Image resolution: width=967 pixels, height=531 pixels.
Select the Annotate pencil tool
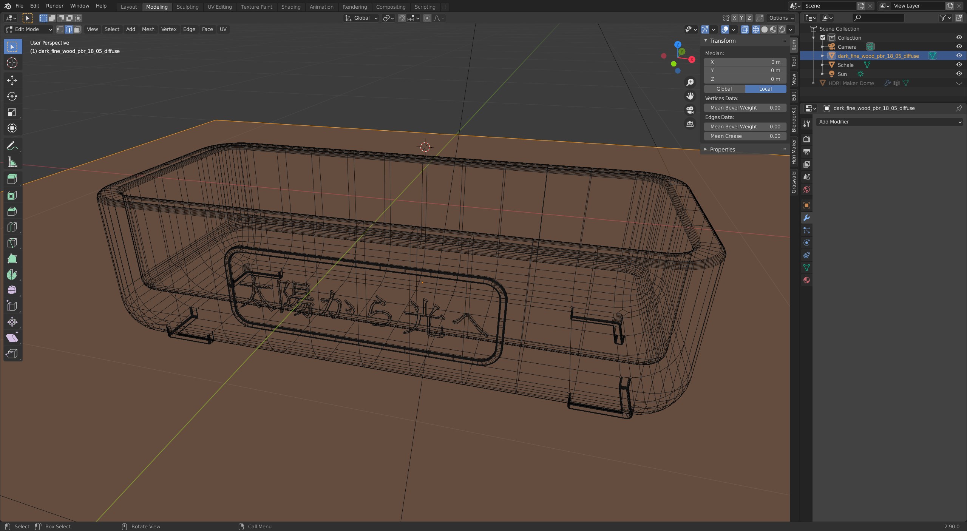12,146
